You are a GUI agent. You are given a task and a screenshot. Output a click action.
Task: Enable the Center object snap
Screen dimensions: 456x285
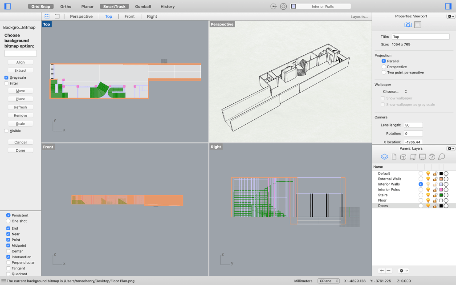[8, 251]
